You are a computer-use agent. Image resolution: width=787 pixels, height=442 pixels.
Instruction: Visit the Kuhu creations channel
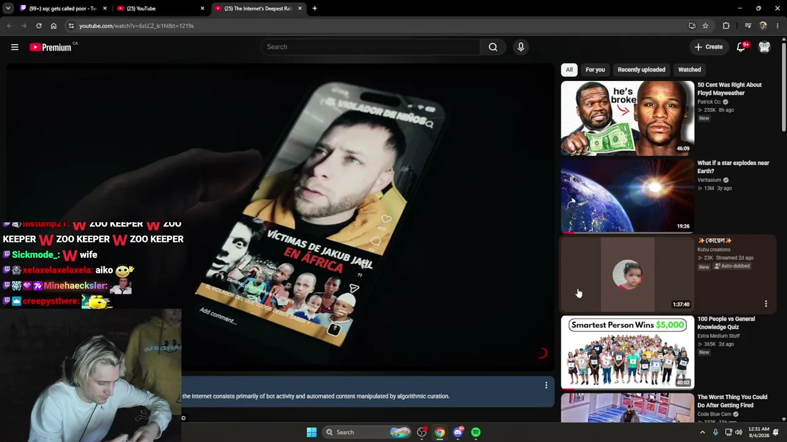[714, 249]
